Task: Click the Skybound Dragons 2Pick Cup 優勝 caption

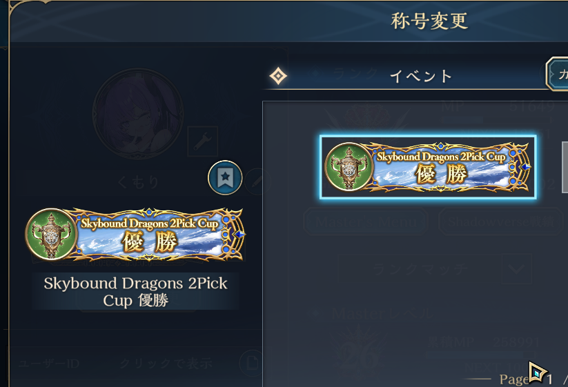Action: (x=135, y=292)
